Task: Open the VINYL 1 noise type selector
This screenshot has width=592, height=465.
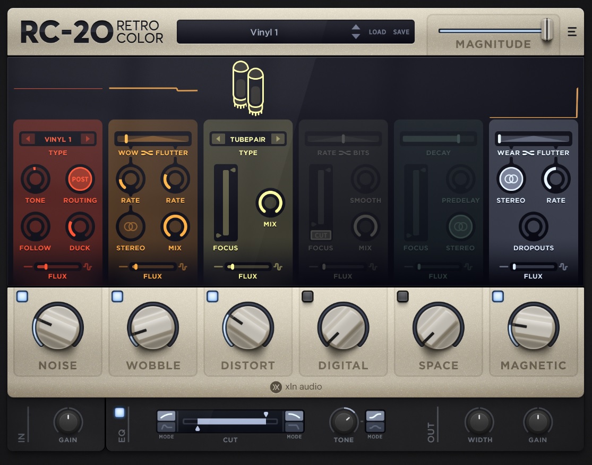Action: [x=58, y=139]
